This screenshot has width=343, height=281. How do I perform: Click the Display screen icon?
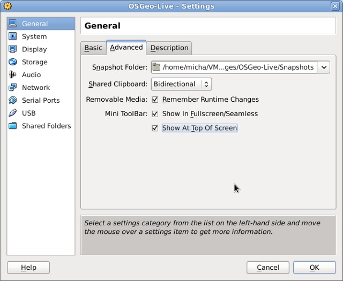(x=12, y=49)
